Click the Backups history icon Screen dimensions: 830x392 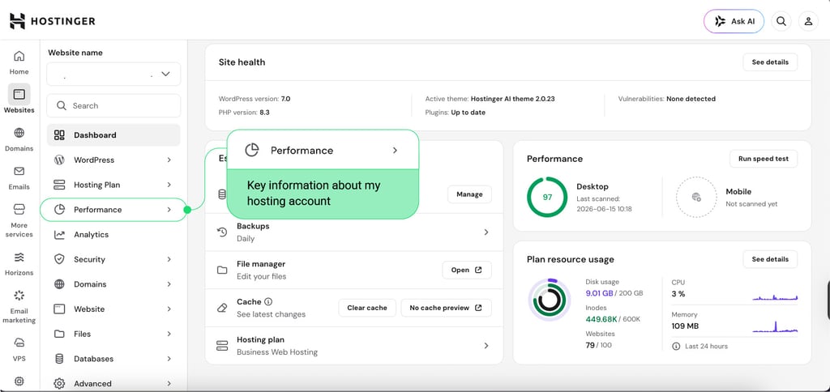click(222, 232)
